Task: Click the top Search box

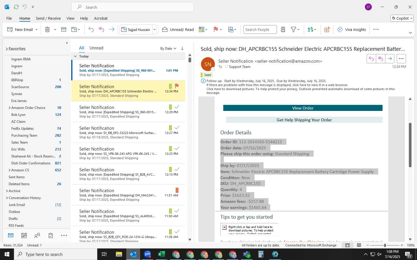Action: click(x=132, y=7)
